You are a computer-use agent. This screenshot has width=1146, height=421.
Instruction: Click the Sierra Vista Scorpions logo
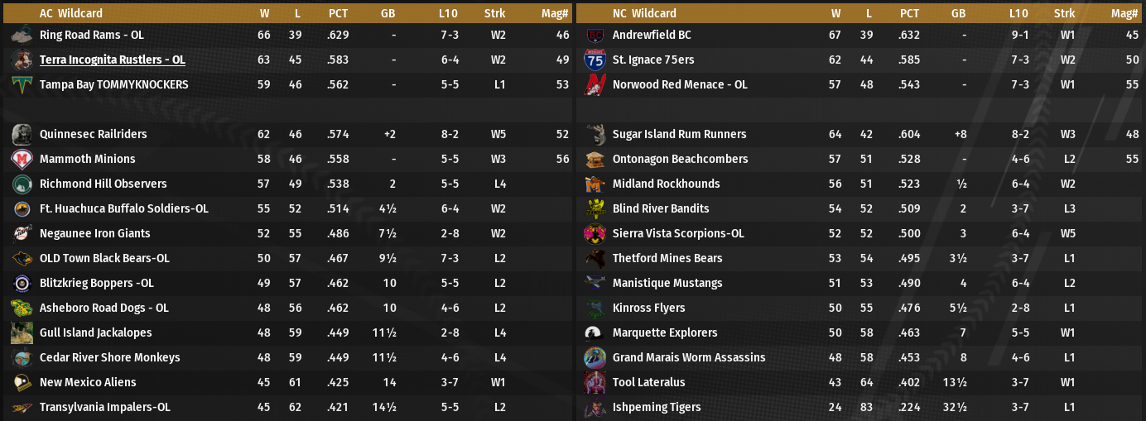point(595,233)
